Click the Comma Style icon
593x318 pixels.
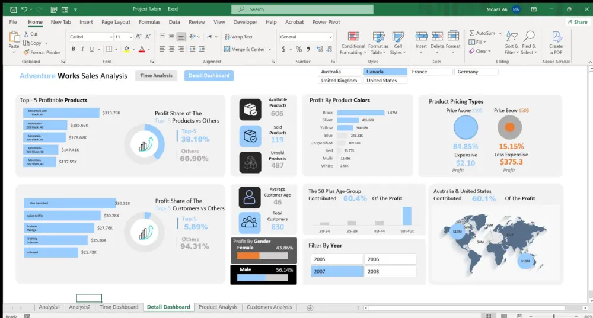[308, 49]
